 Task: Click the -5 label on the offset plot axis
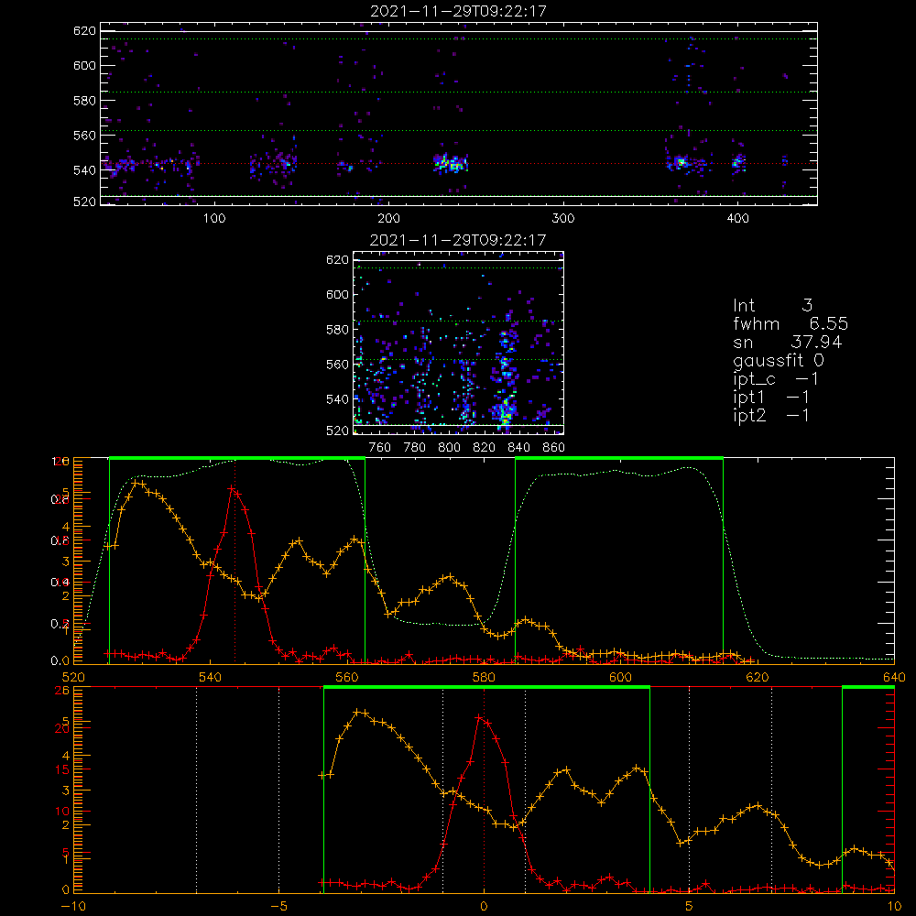(278, 907)
